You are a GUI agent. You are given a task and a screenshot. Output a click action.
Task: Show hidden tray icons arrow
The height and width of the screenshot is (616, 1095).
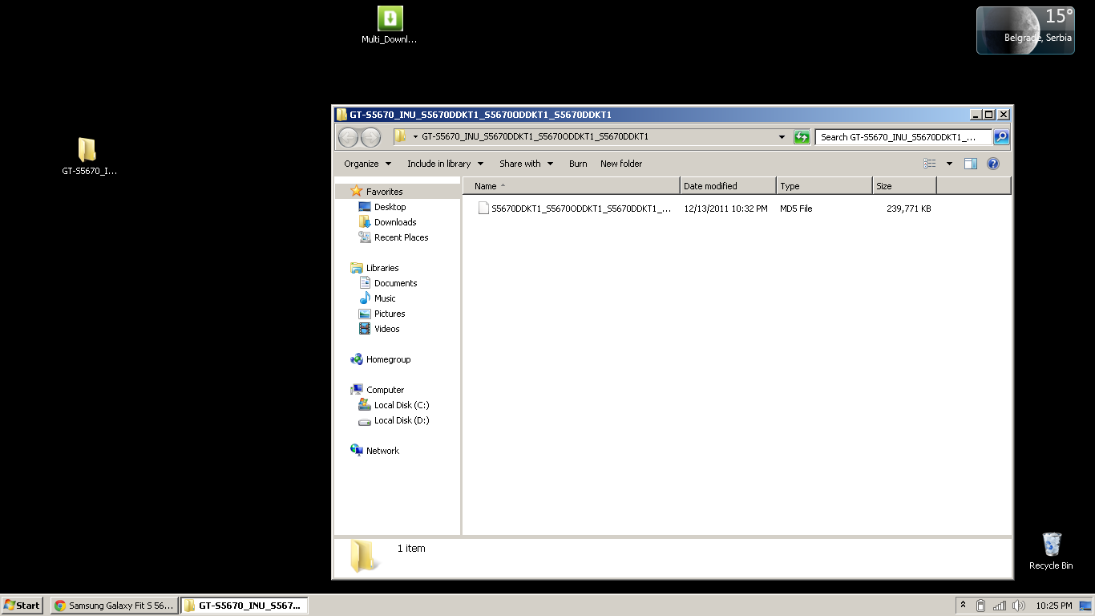point(963,606)
